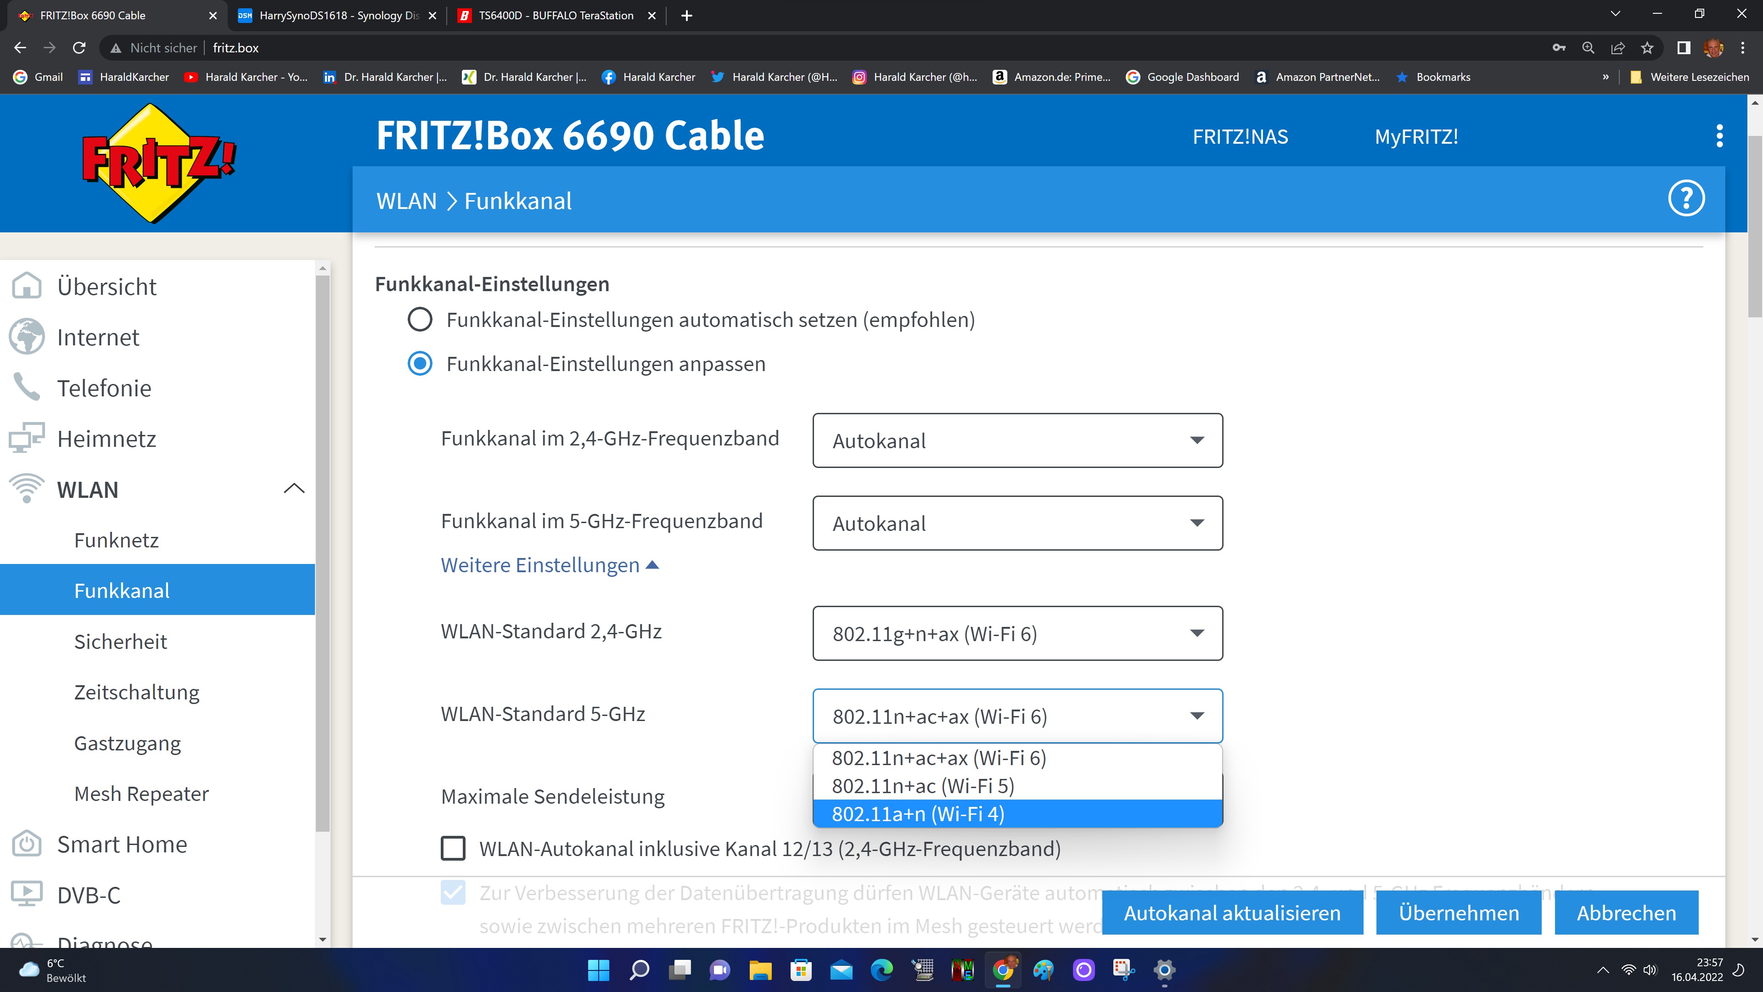Click the FRITZ! logo
Image resolution: width=1763 pixels, height=992 pixels.
tap(158, 163)
